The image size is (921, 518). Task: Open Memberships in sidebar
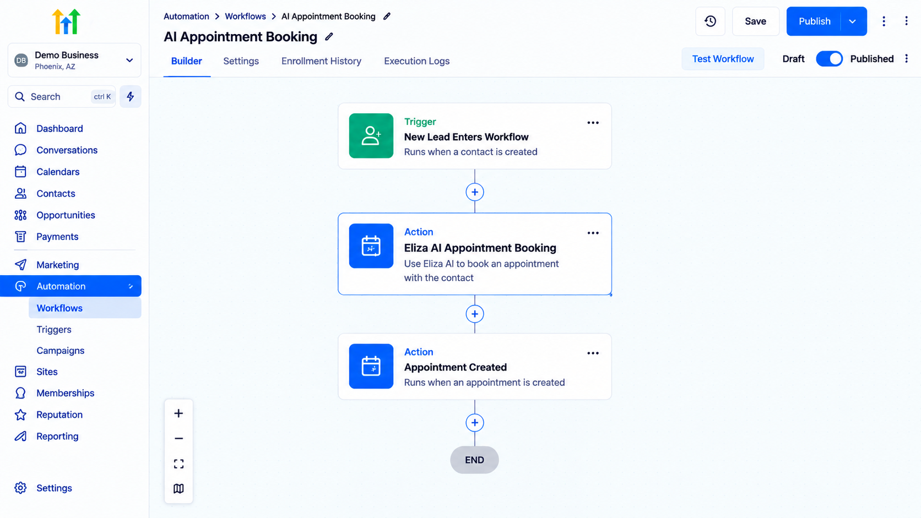[x=65, y=393]
